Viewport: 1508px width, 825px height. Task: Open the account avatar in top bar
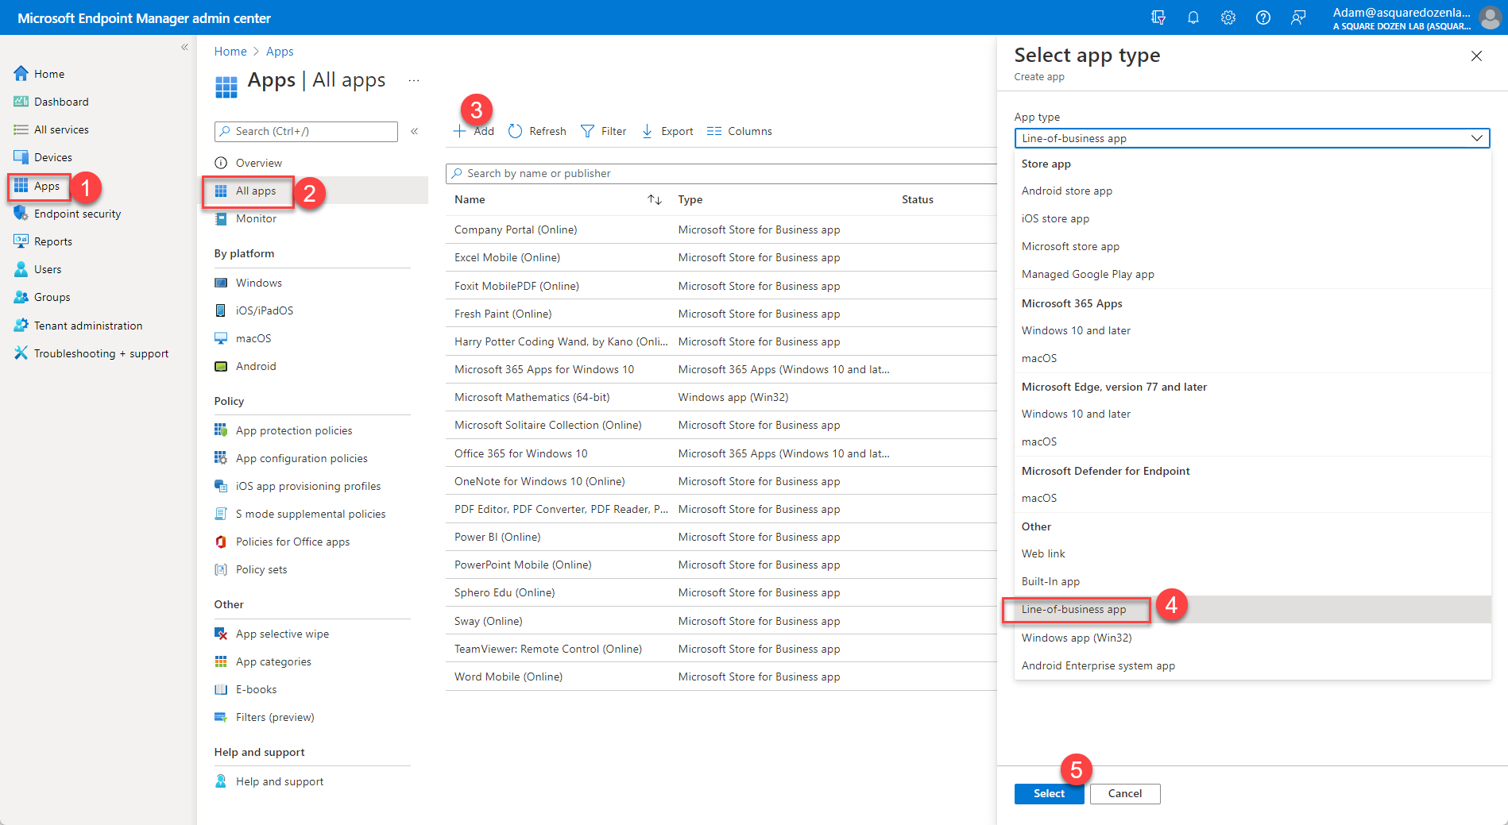tap(1491, 17)
